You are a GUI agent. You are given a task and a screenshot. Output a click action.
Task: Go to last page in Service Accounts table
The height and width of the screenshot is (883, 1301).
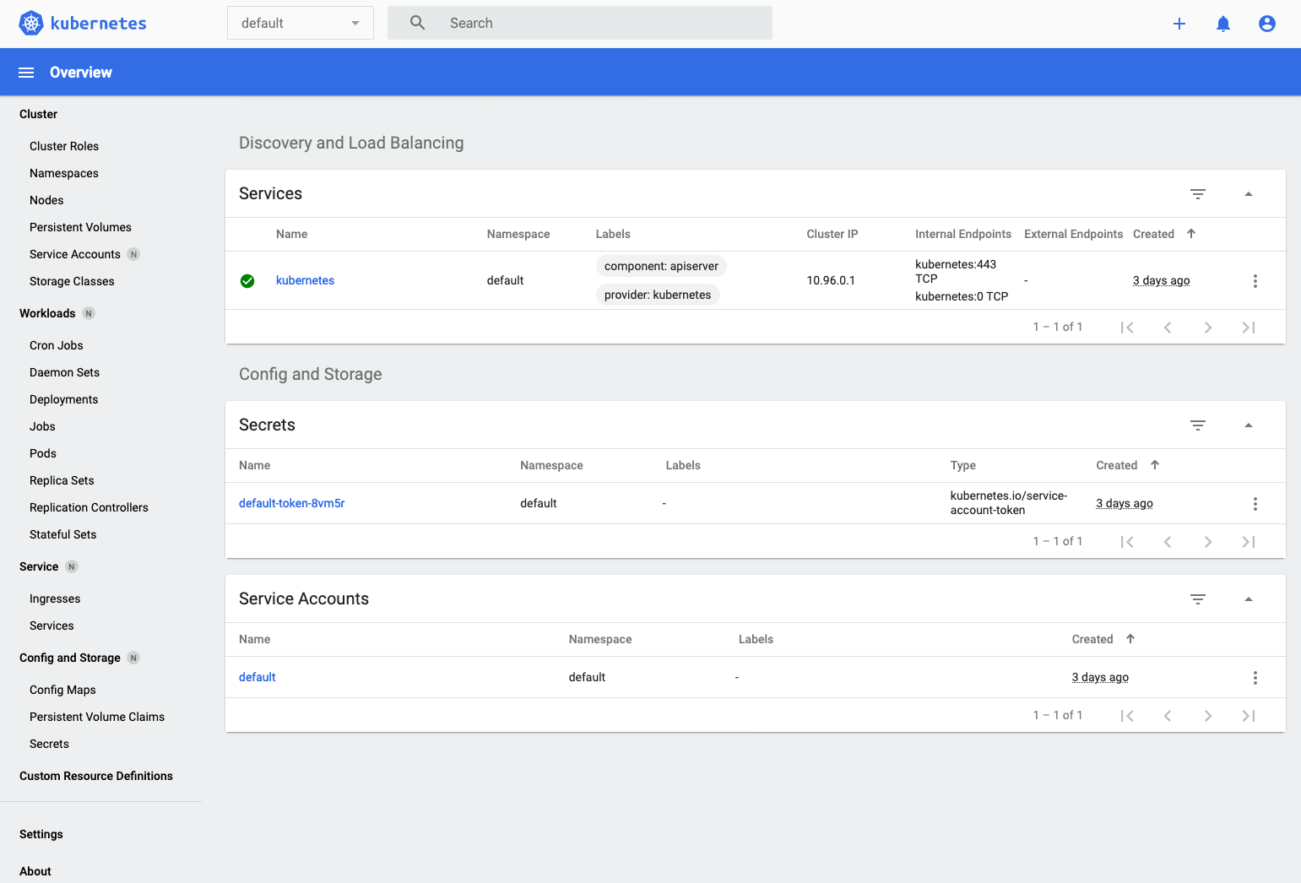pos(1249,716)
